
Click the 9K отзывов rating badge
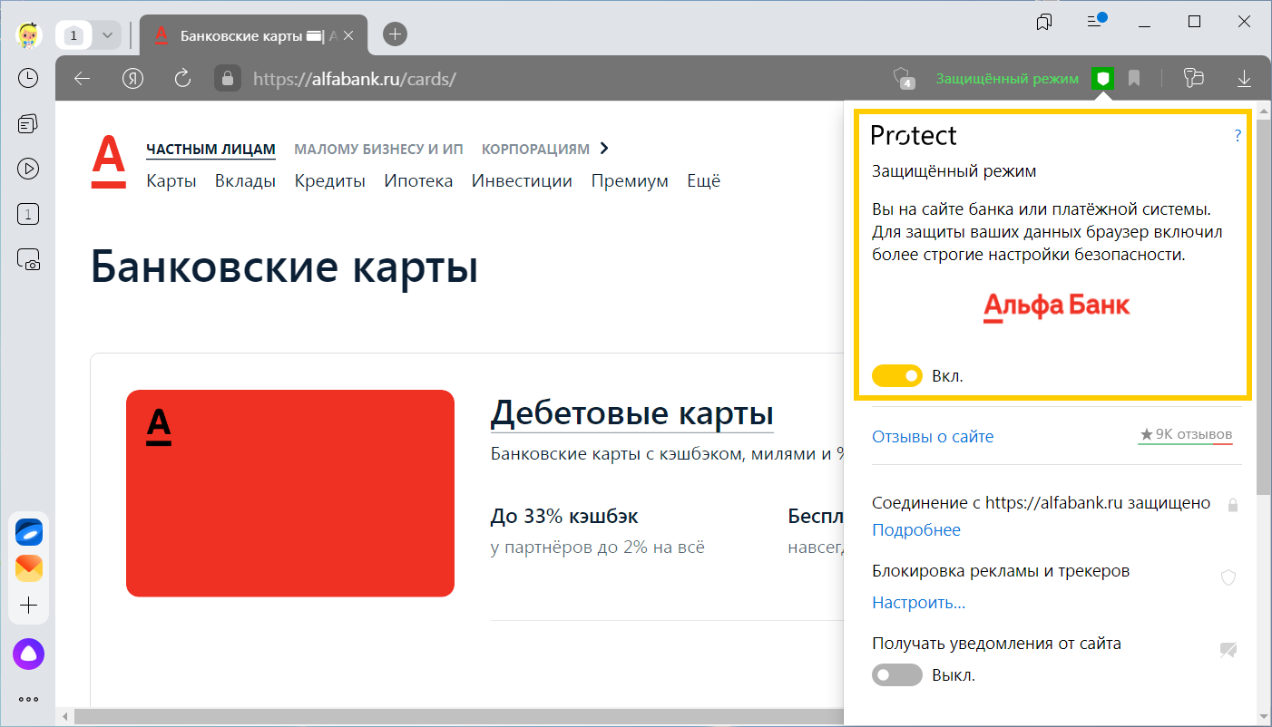pos(1186,435)
